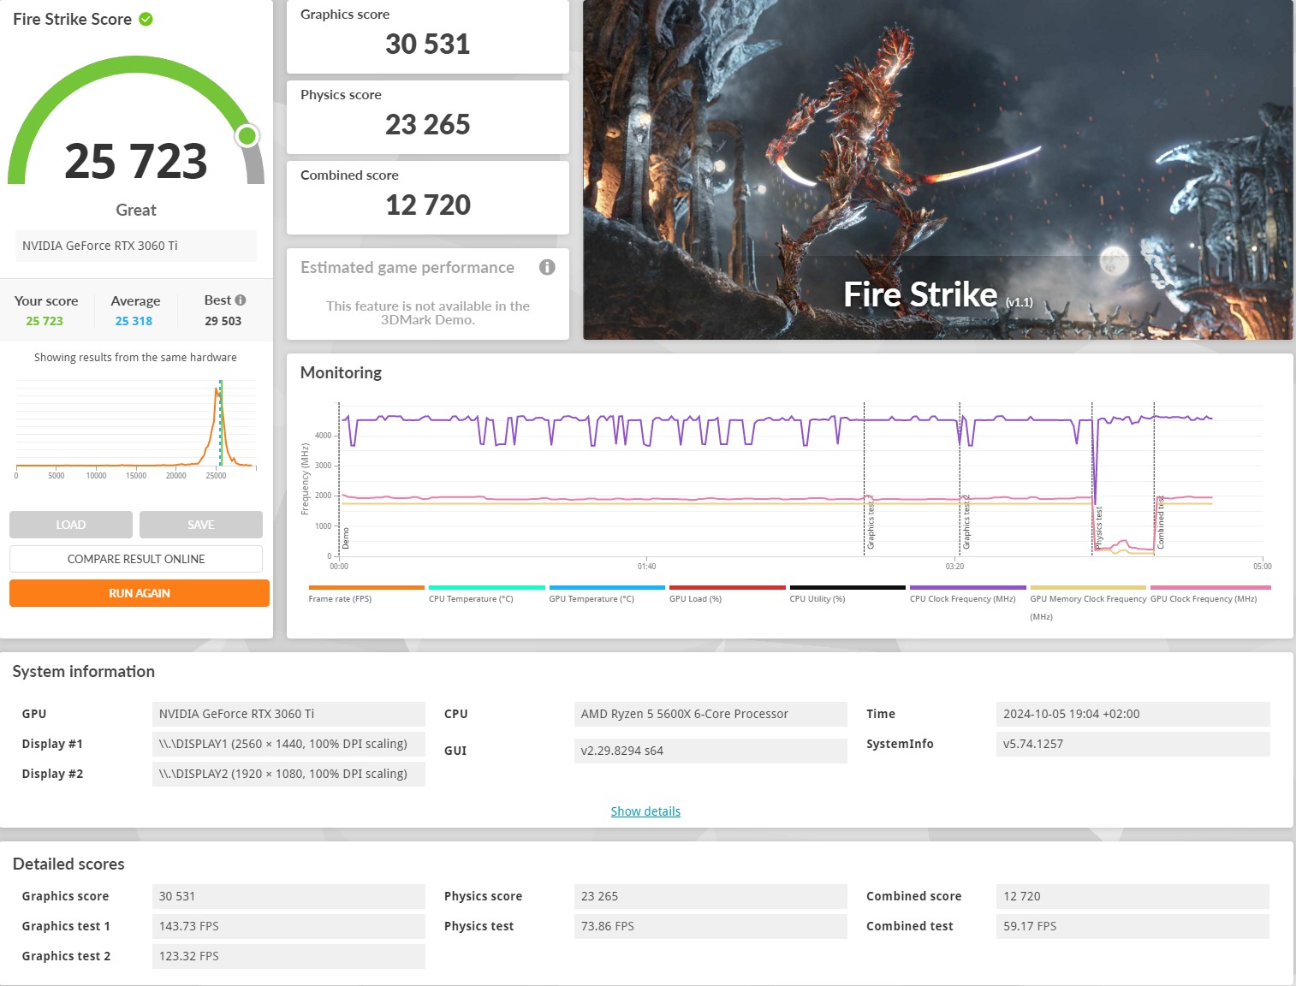Viewport: 1296px width, 986px height.
Task: Click the detailed Physics score value 23 265
Action: click(x=710, y=896)
